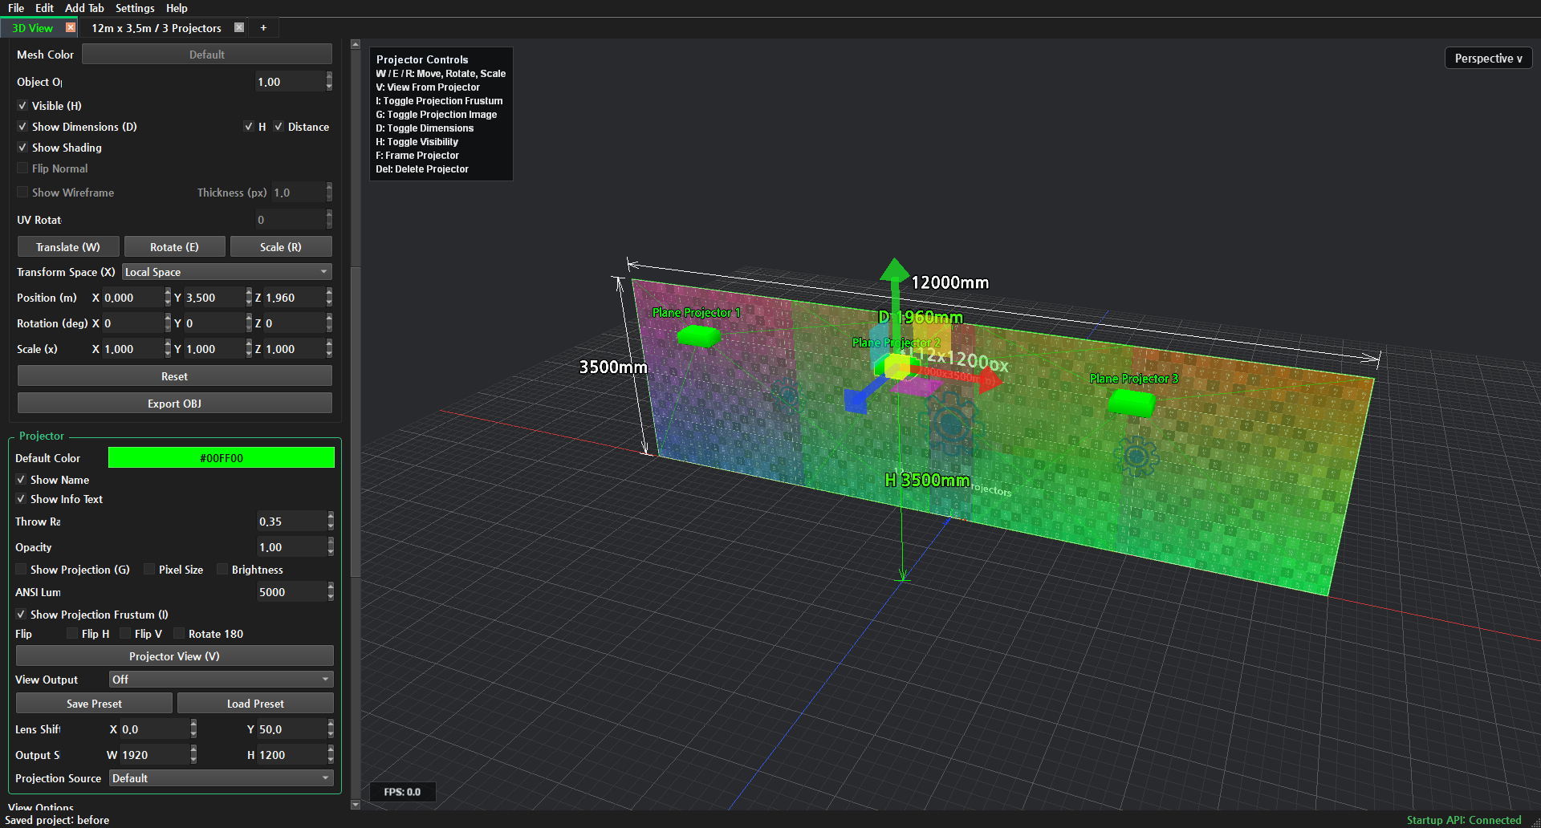This screenshot has height=828, width=1541.
Task: Click the Save Preset button
Action: [x=94, y=704]
